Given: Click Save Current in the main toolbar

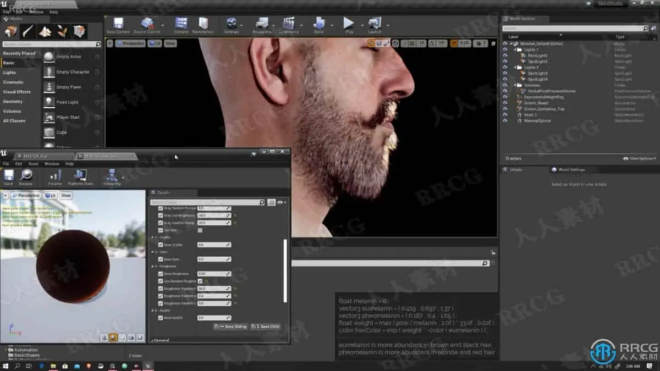Looking at the screenshot, I should (x=118, y=24).
